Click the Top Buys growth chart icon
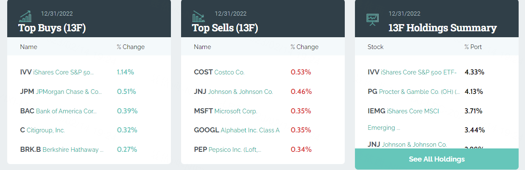Viewport: 525px width, 170px height. click(x=25, y=17)
